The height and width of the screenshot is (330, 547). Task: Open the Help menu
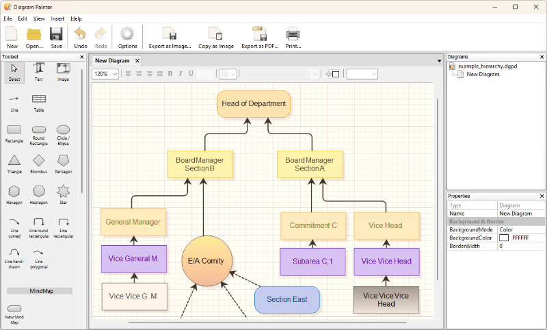76,18
